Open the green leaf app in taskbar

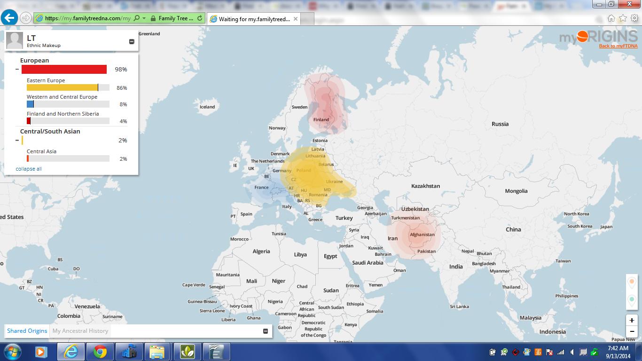click(x=187, y=352)
